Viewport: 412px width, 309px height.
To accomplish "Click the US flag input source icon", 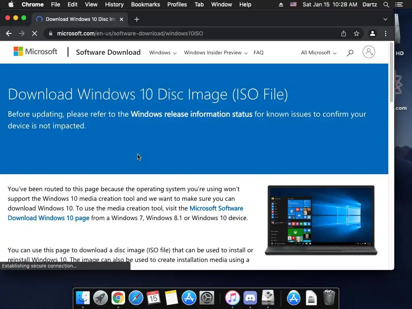I will [x=293, y=4].
